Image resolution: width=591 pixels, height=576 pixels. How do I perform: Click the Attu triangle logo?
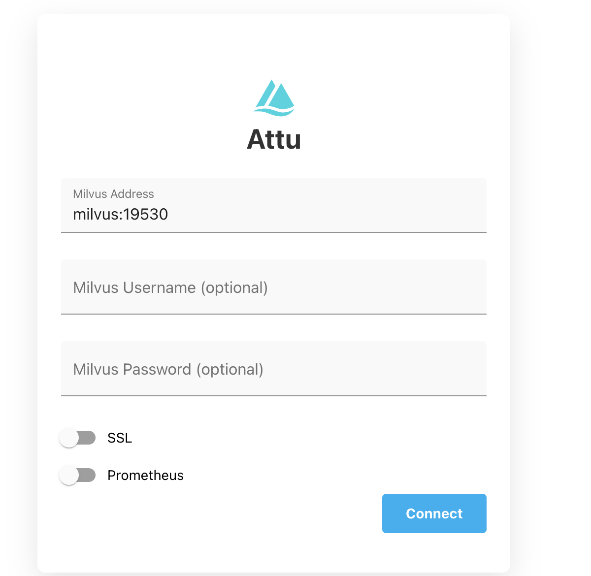click(x=274, y=97)
